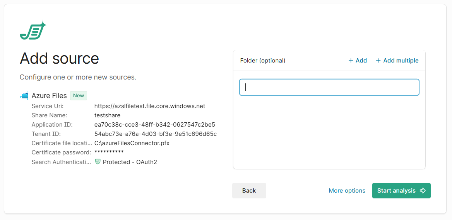Focus the Folder path input field
Screen dimensions: 452x220
pyautogui.click(x=329, y=87)
